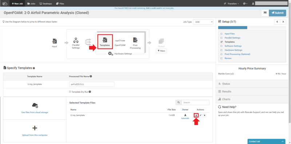Open Software Settings setup step
Viewport: 291px width, 144px height.
tap(233, 46)
